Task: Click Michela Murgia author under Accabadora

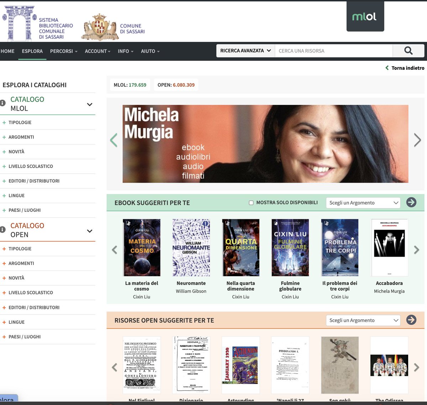Action: (x=389, y=291)
